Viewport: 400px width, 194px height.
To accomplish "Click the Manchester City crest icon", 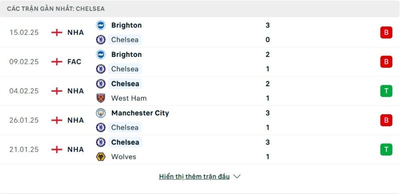I will 101,113.
